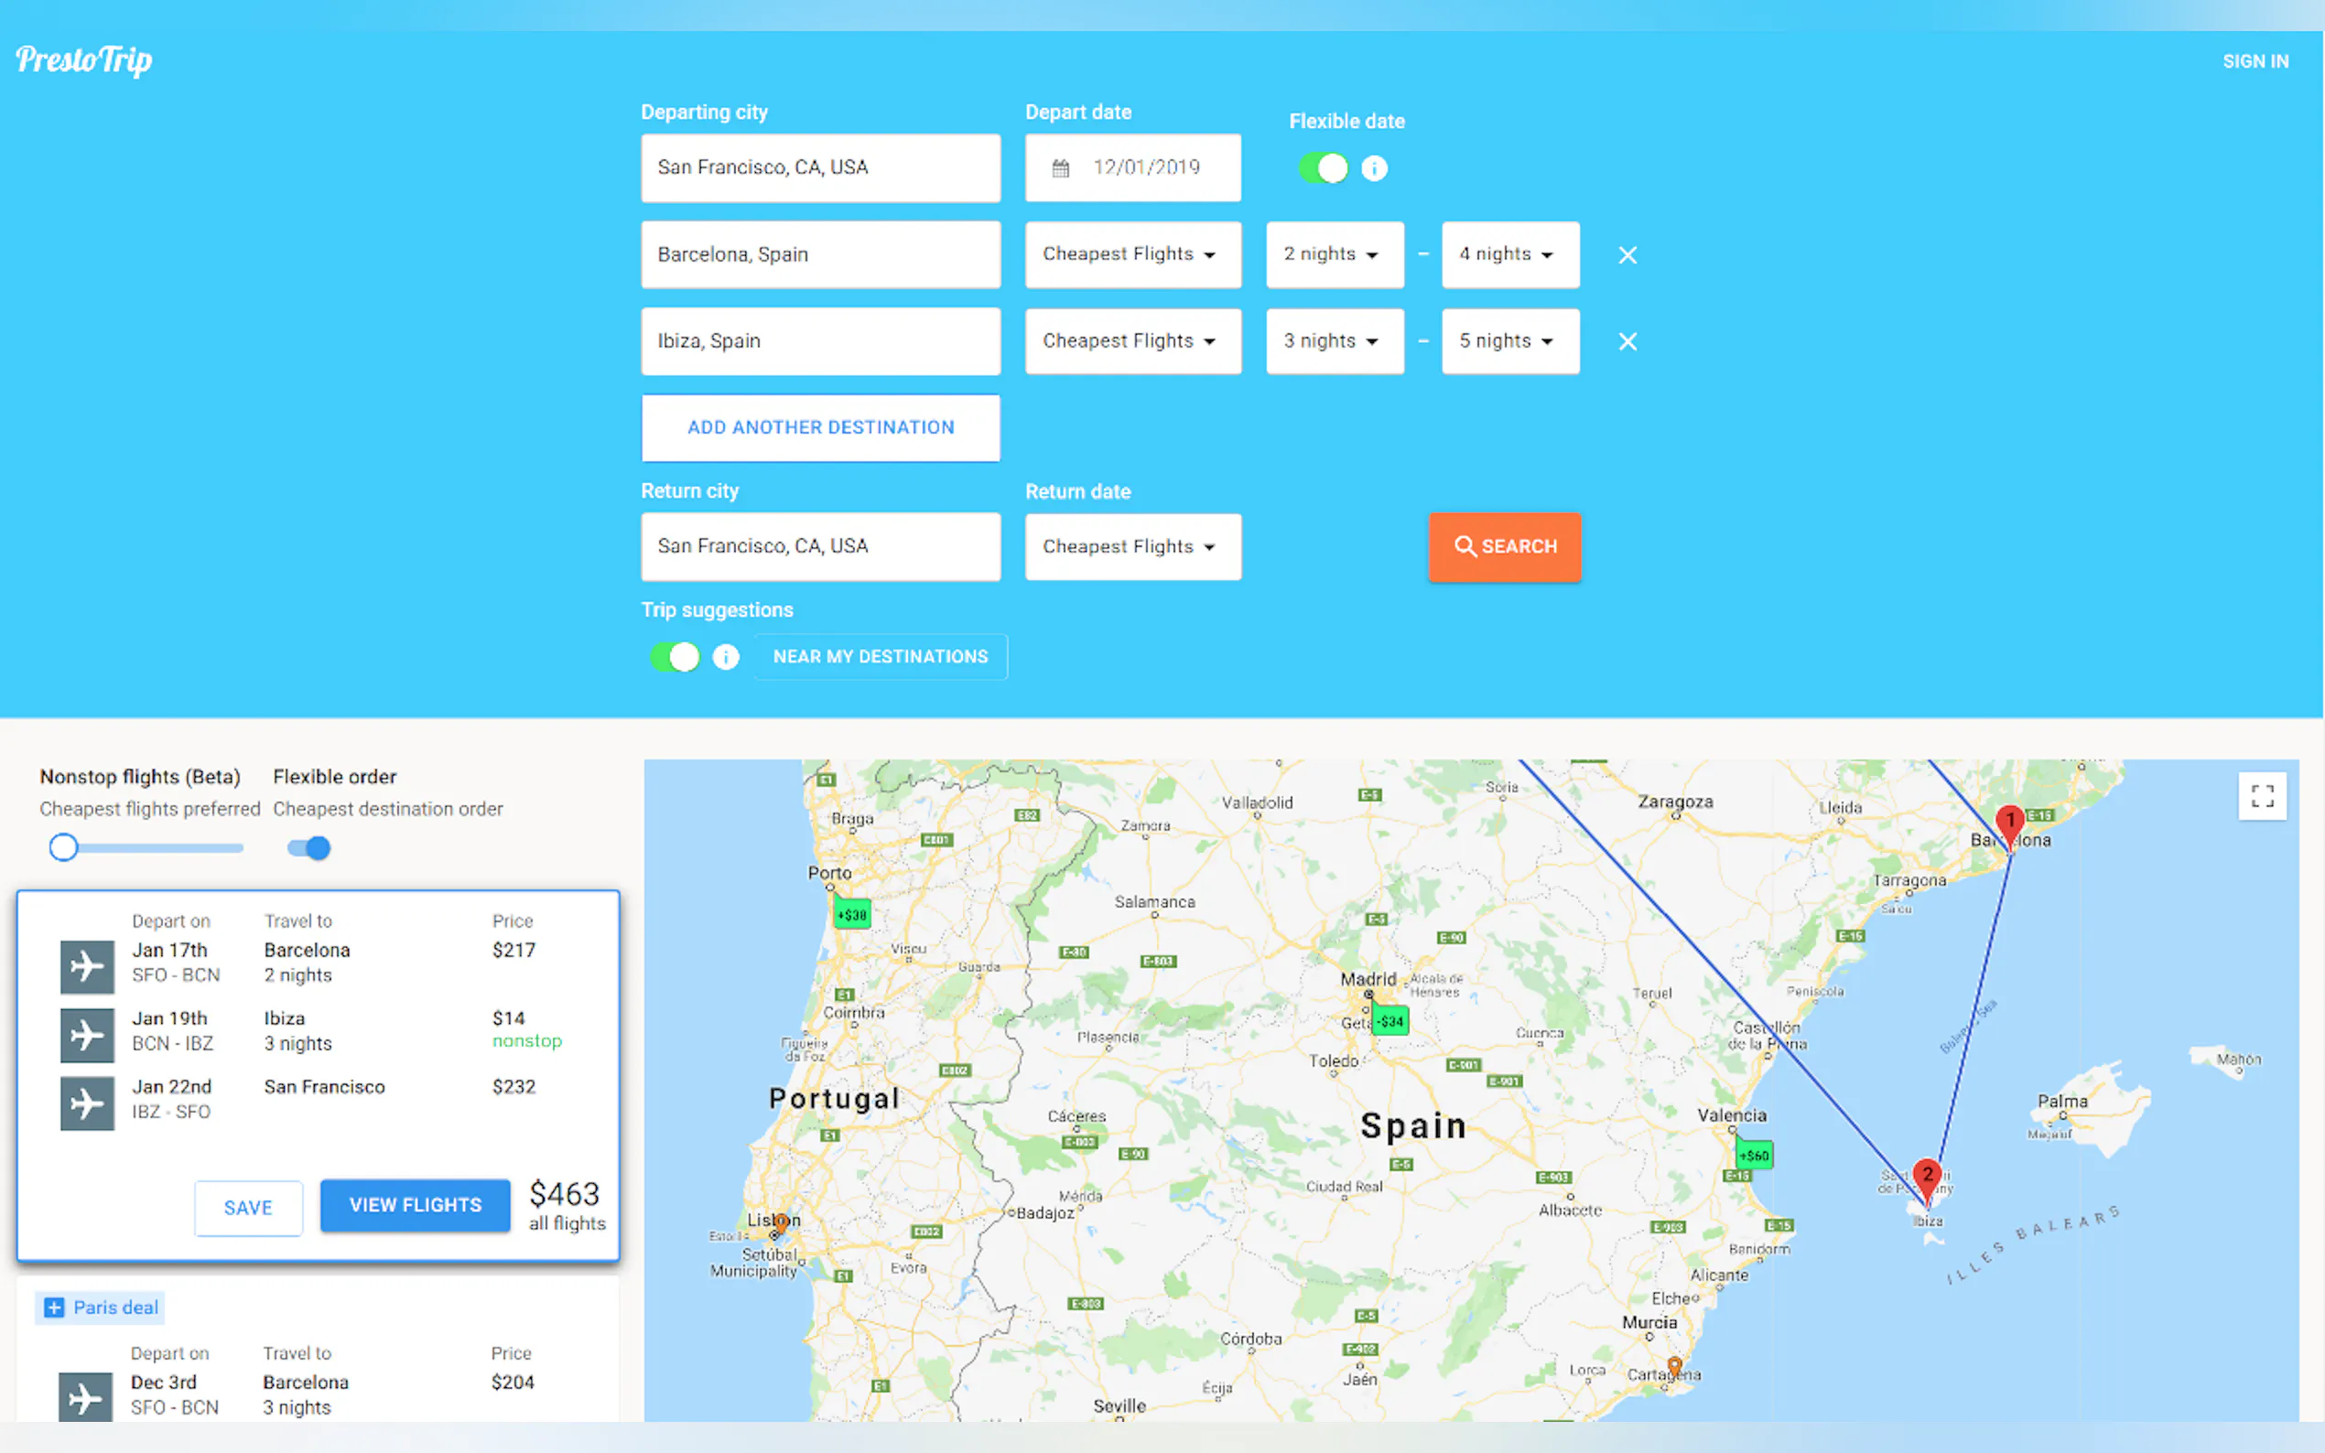The height and width of the screenshot is (1453, 2325).
Task: Click the orange SEARCH button
Action: click(x=1504, y=547)
